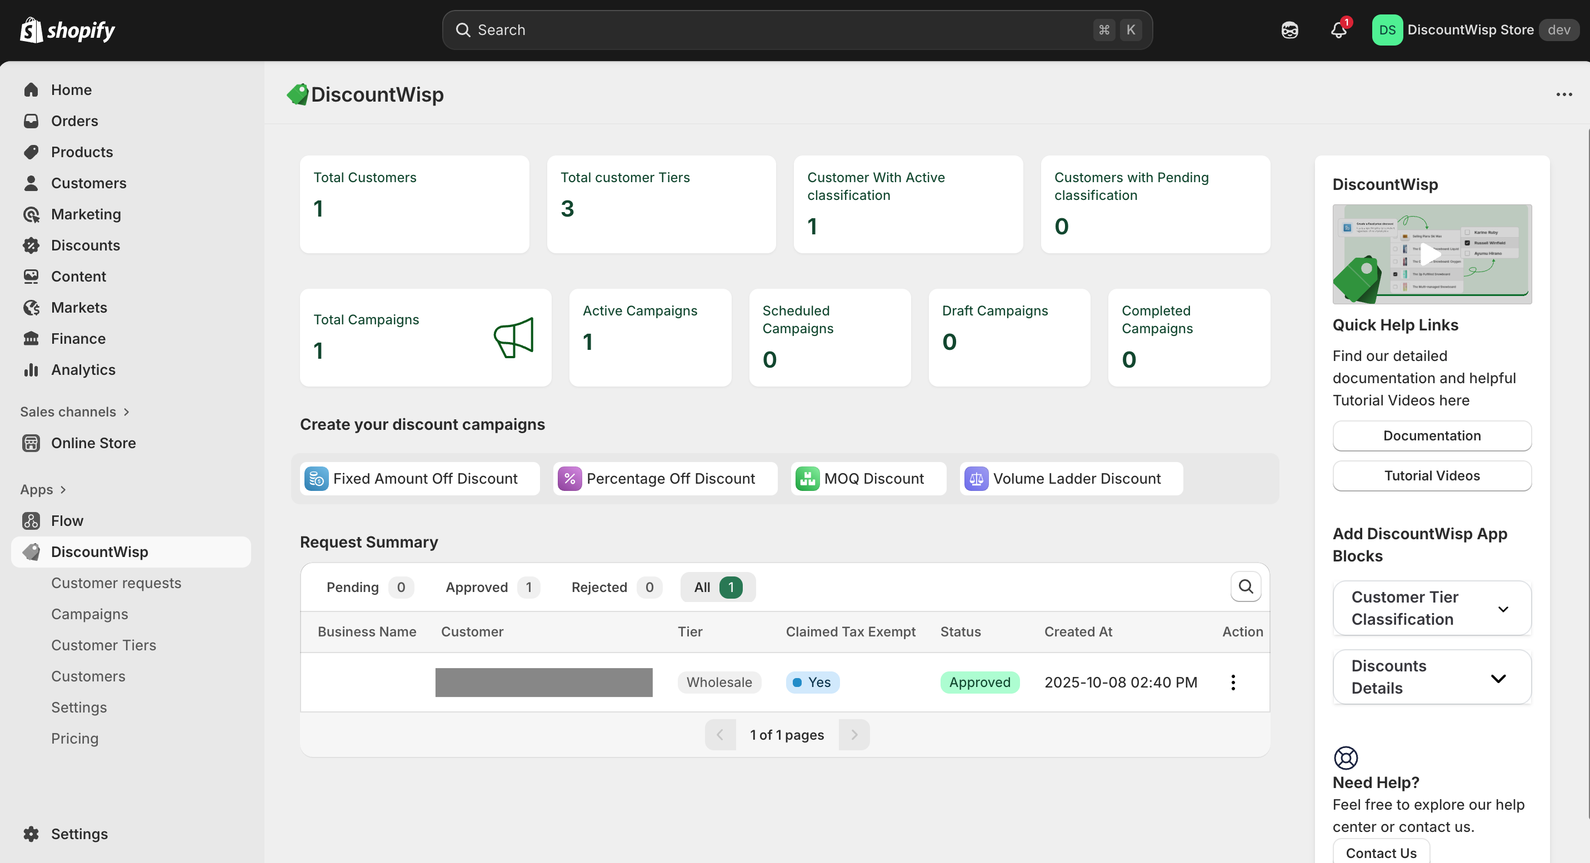Click the Fixed Amount Off Discount icon
Viewport: 1590px width, 863px height.
(x=316, y=479)
